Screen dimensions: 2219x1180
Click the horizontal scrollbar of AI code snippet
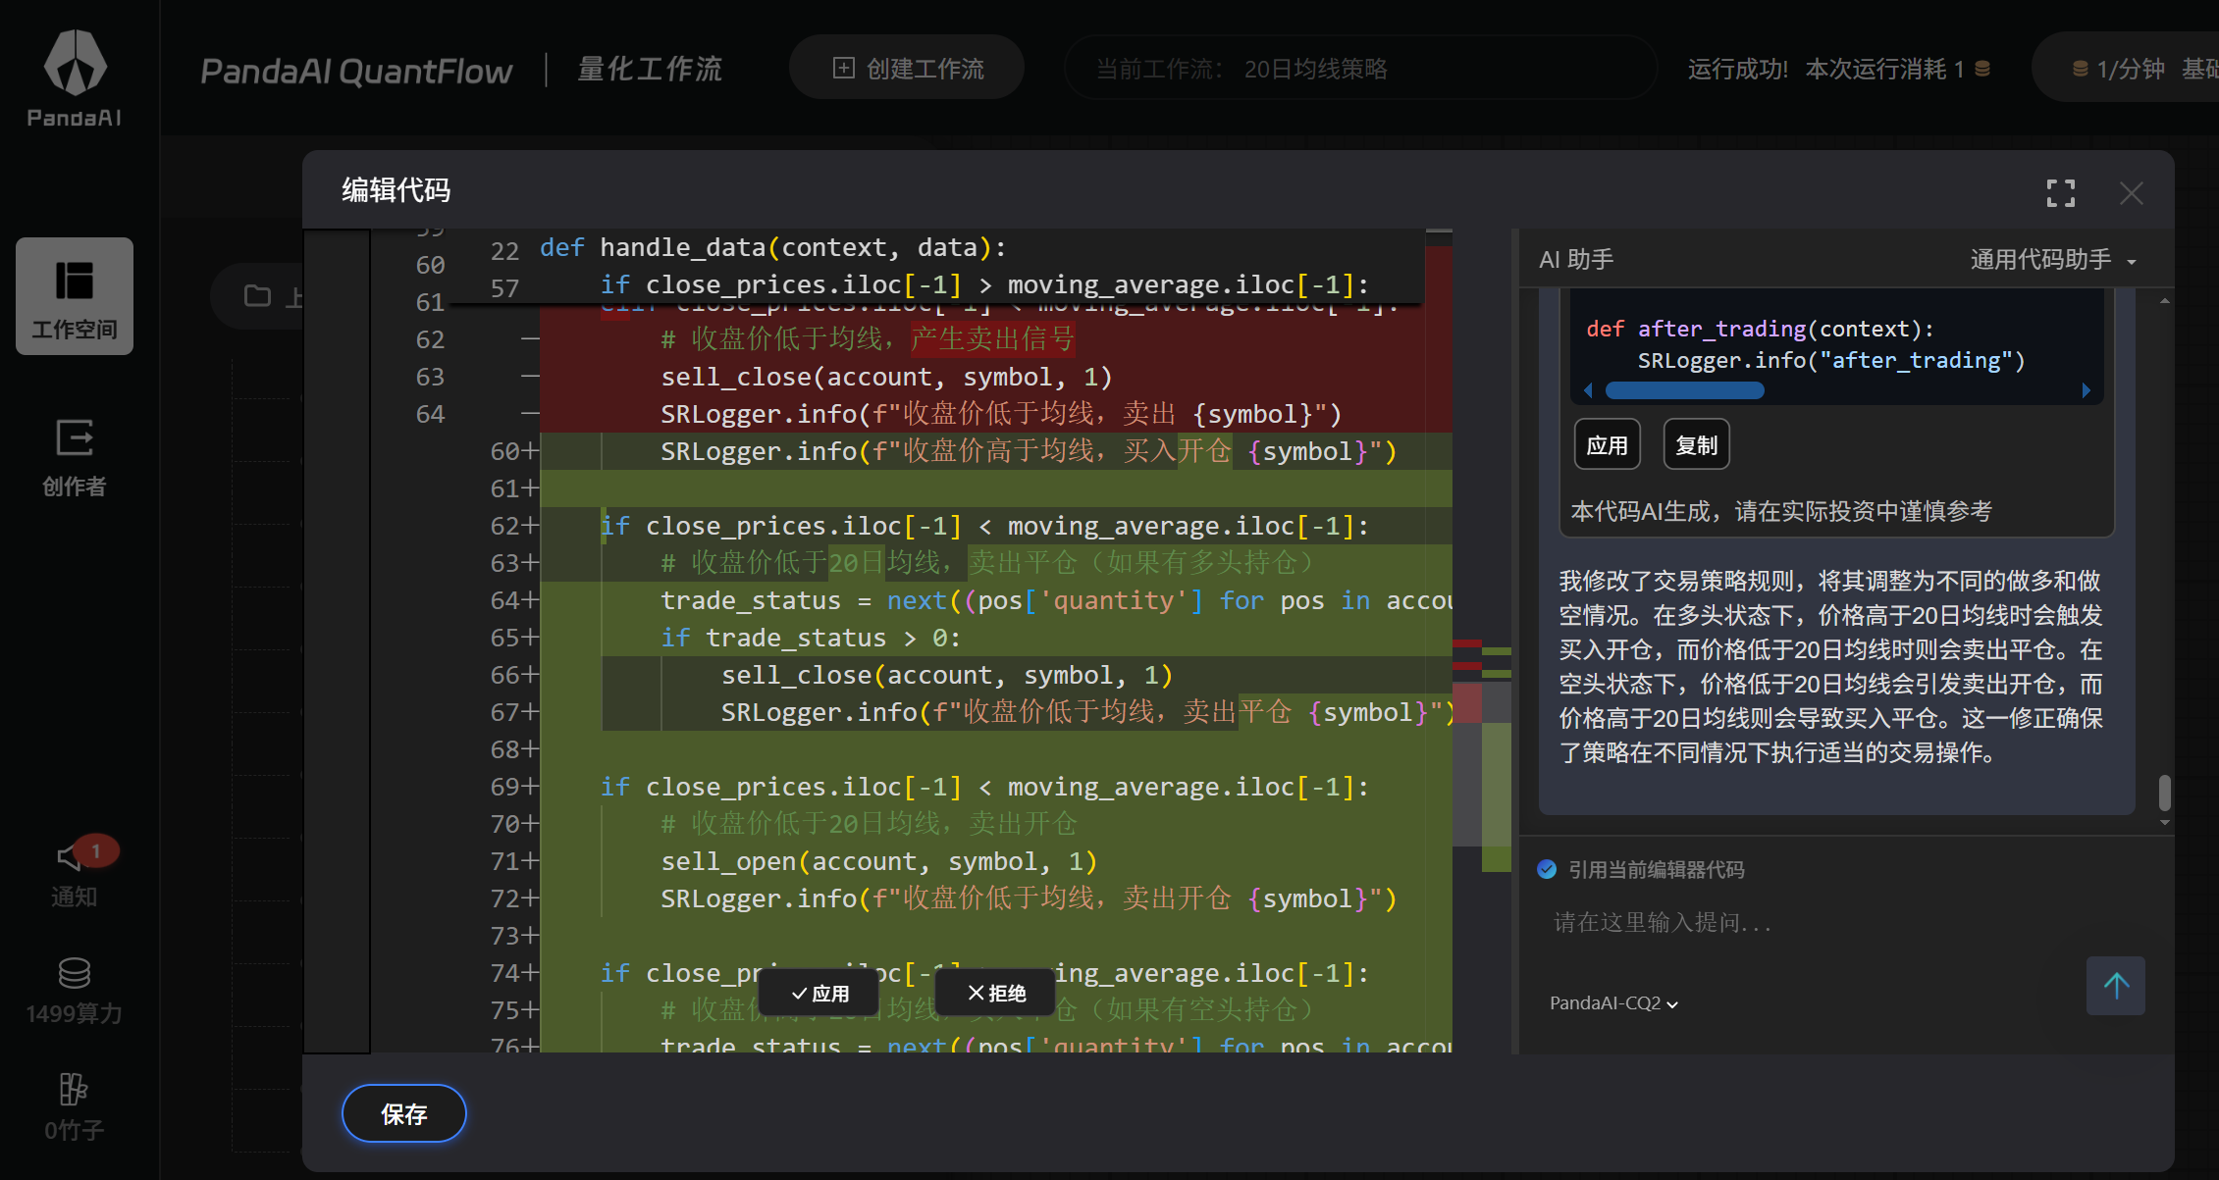[1684, 390]
